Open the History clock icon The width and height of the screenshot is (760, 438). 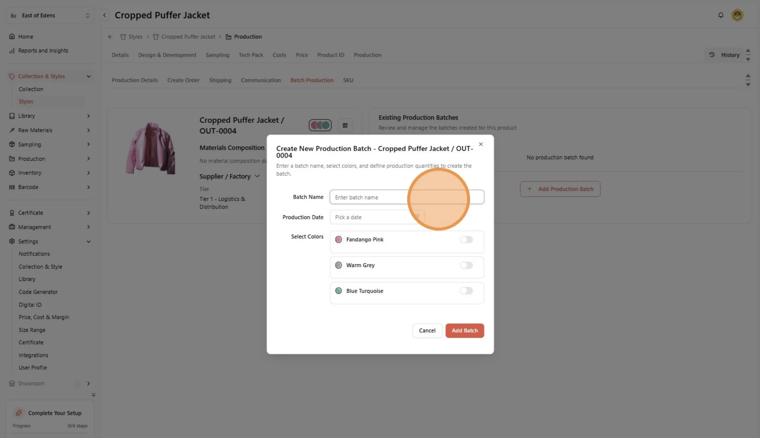click(x=712, y=55)
